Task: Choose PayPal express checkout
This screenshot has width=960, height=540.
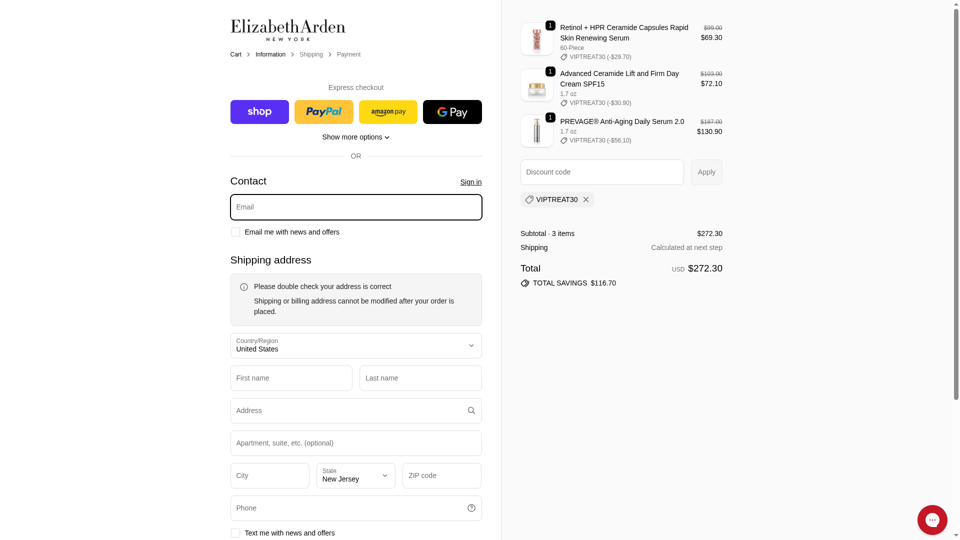Action: tap(323, 112)
